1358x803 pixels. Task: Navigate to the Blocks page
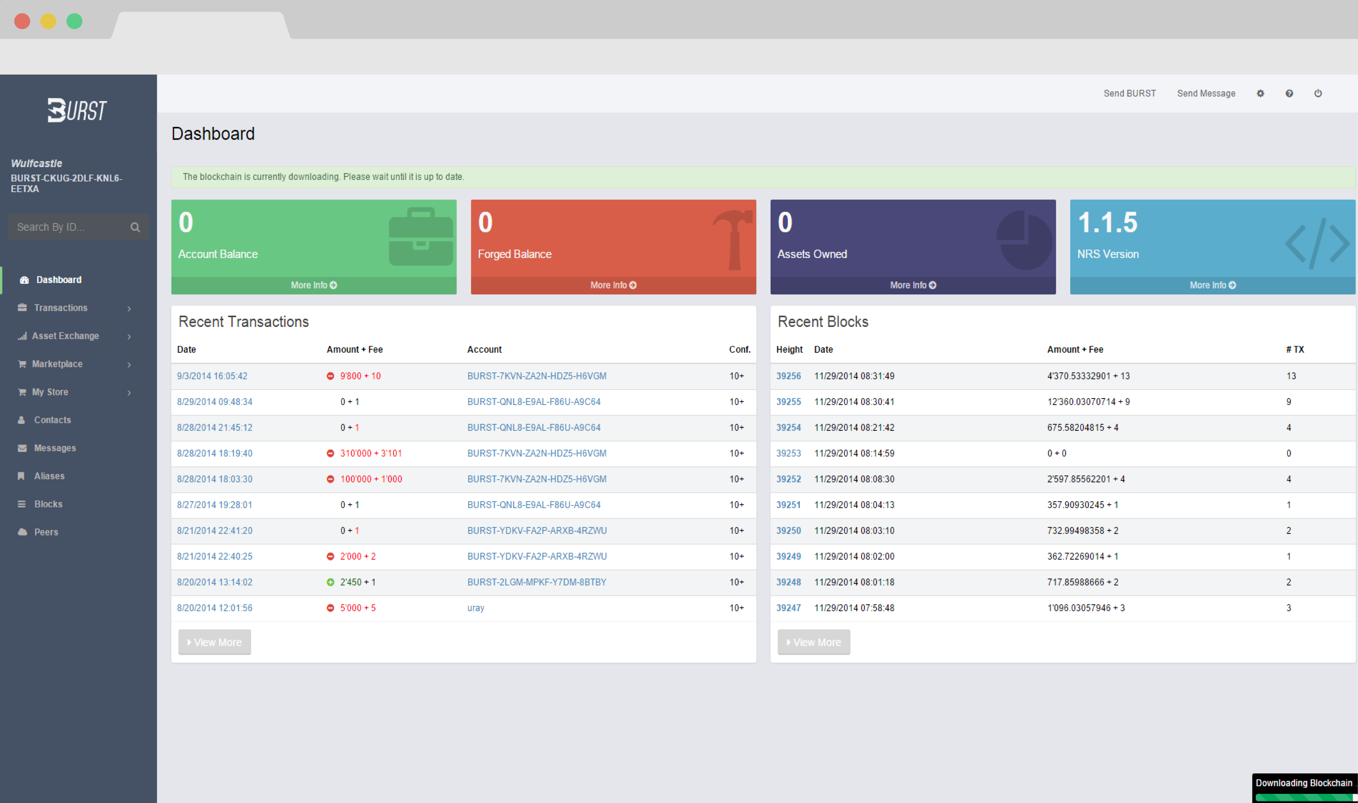pyautogui.click(x=78, y=504)
